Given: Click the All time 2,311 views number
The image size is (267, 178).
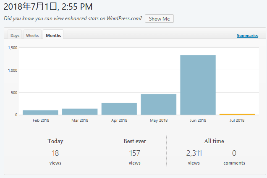Looking at the screenshot, I should tap(194, 153).
